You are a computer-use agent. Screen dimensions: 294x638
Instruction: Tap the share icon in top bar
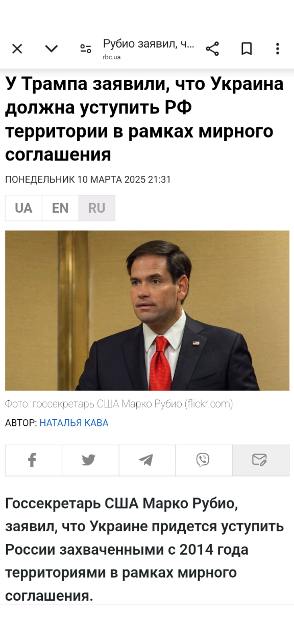point(212,49)
